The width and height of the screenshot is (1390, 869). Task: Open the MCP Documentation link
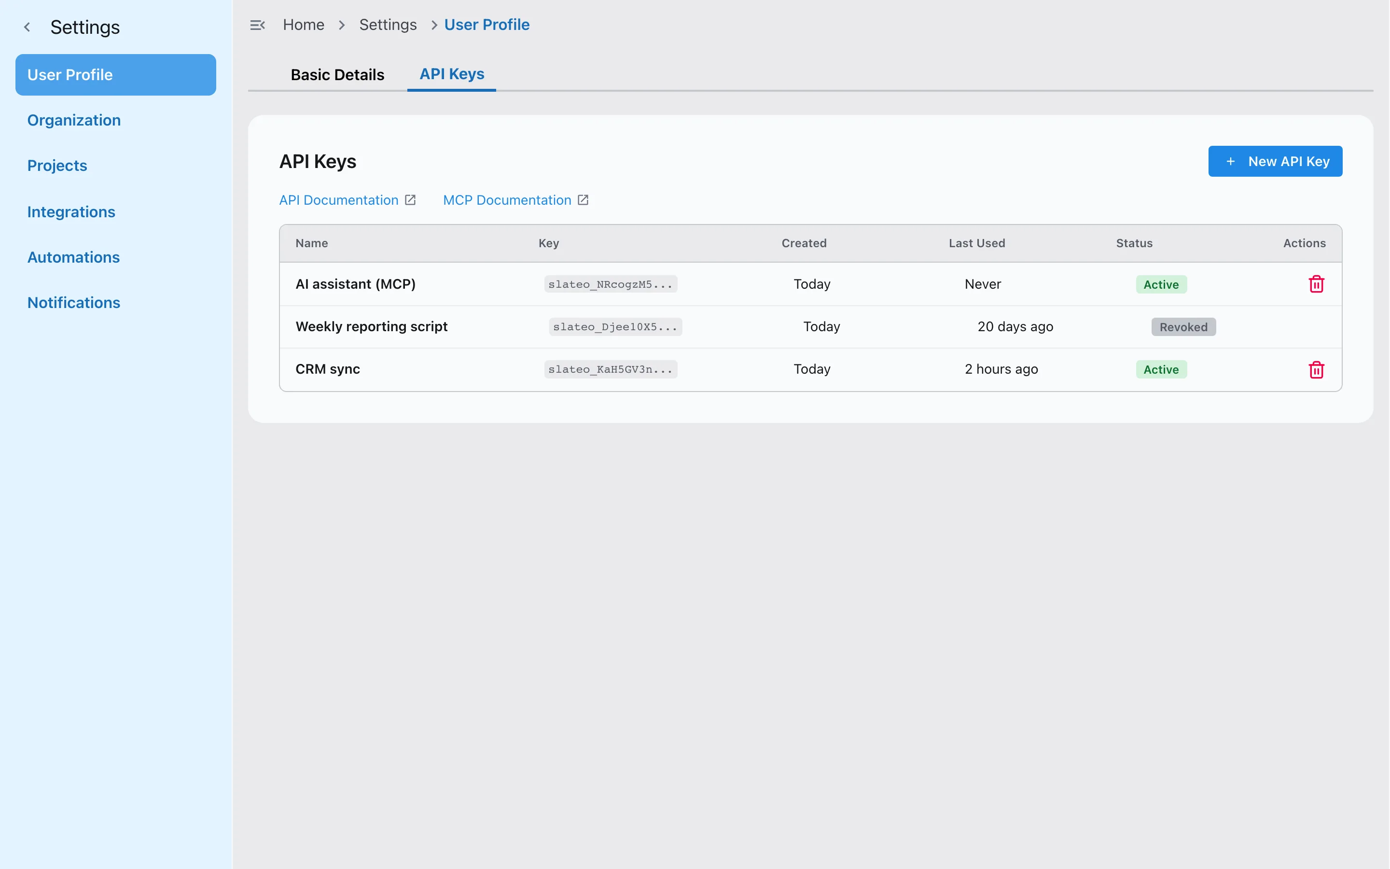[x=507, y=200]
